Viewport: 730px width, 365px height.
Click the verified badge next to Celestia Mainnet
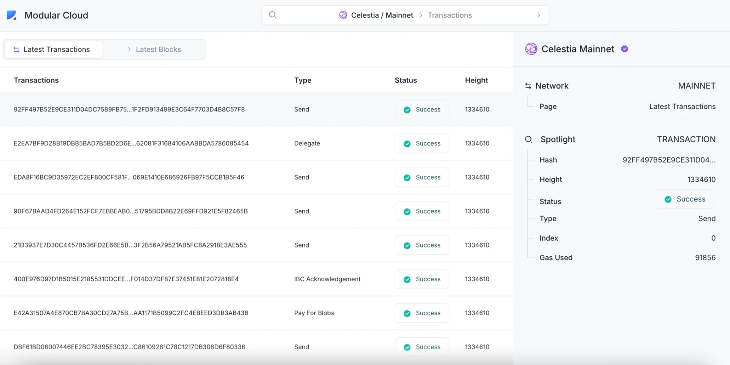(624, 49)
